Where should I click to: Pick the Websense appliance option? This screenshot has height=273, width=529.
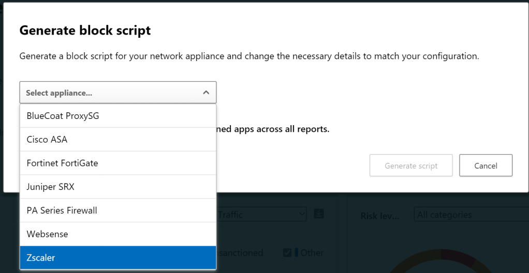(x=117, y=234)
